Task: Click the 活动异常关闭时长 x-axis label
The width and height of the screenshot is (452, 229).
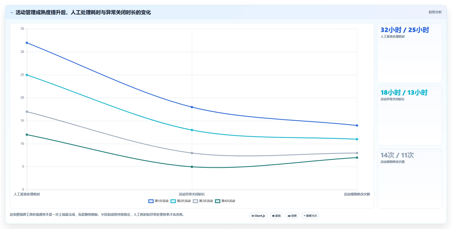Action: (x=192, y=194)
